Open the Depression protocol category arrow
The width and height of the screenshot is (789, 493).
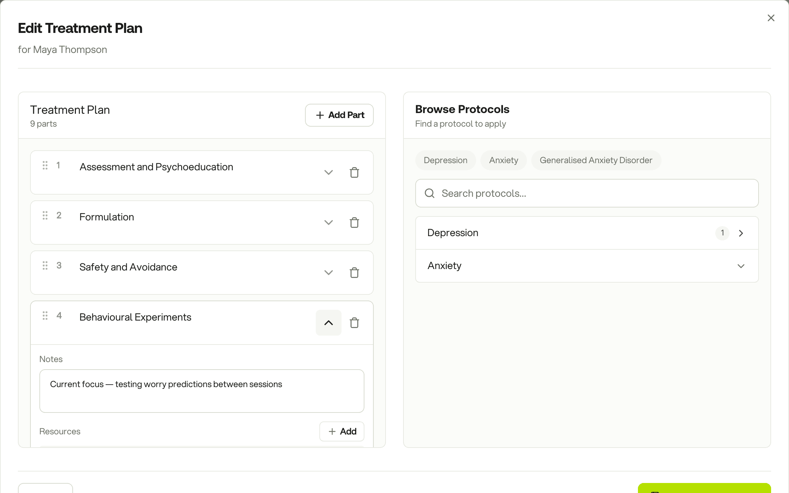click(741, 233)
